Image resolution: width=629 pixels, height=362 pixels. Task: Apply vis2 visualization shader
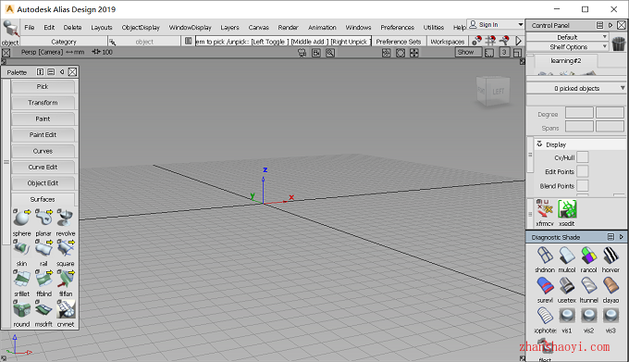tap(588, 317)
